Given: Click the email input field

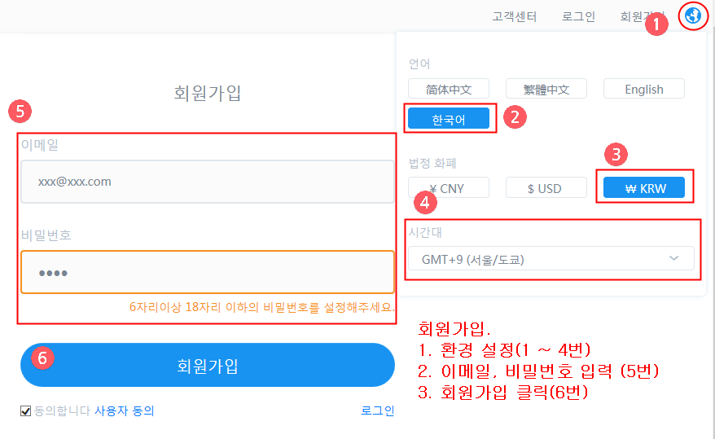Looking at the screenshot, I should tap(208, 182).
